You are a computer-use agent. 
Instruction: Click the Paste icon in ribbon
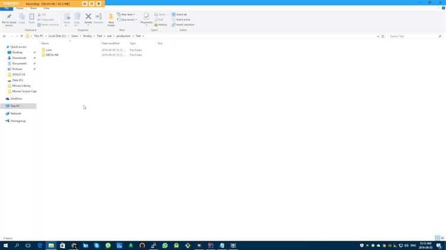pyautogui.click(x=32, y=17)
